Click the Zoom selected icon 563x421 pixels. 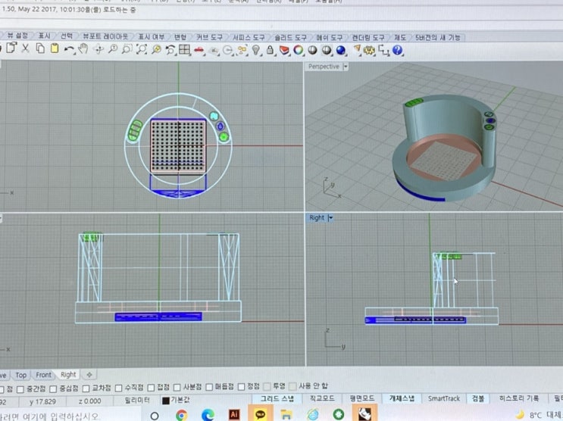click(156, 49)
